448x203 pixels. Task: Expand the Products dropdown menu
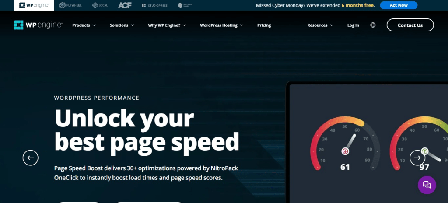tap(84, 25)
